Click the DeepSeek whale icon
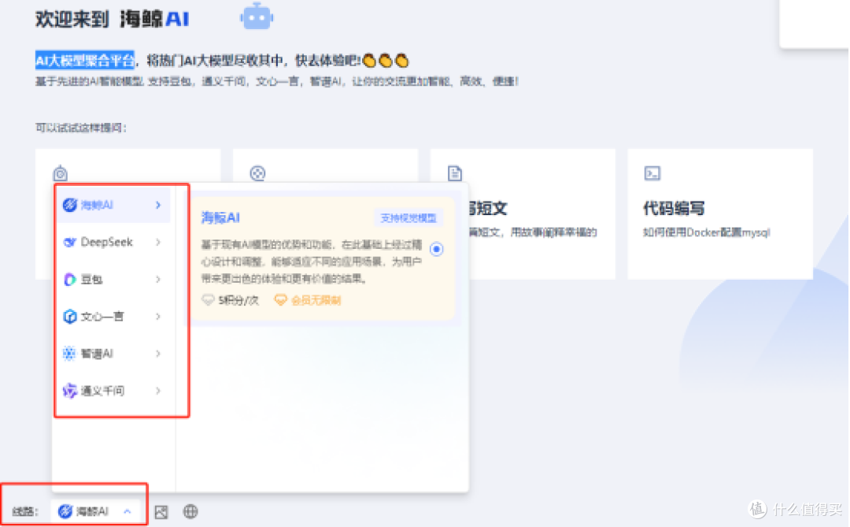 (70, 242)
